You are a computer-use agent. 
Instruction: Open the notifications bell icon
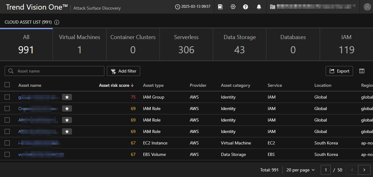coord(259,7)
